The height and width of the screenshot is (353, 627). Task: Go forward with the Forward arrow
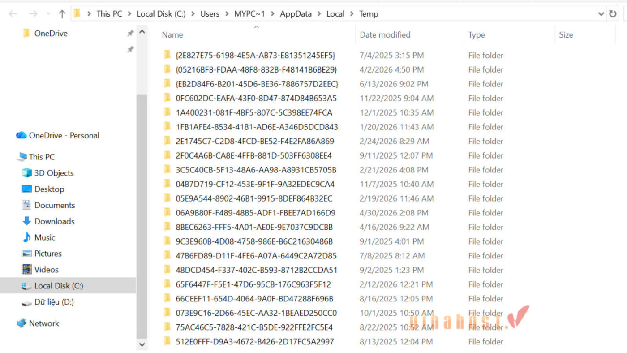tap(33, 14)
